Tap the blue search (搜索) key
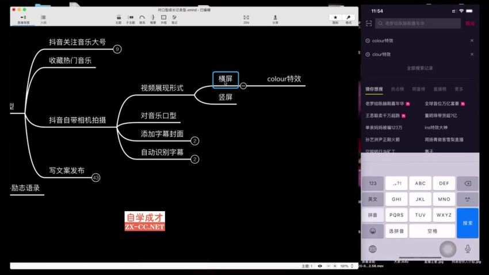This screenshot has width=489, height=275. point(468,223)
